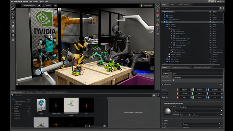Screen dimensions: 233x131
Task: Collapse the Materials on selected models section
Action: [x=162, y=103]
